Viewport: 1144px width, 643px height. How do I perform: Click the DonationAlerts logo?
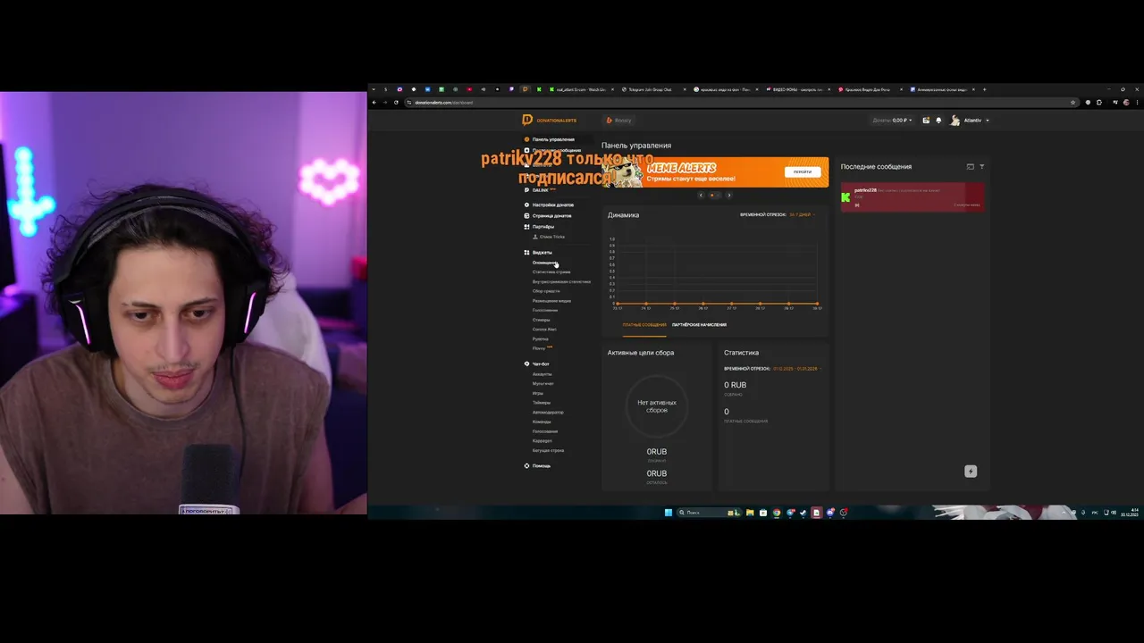tap(550, 120)
